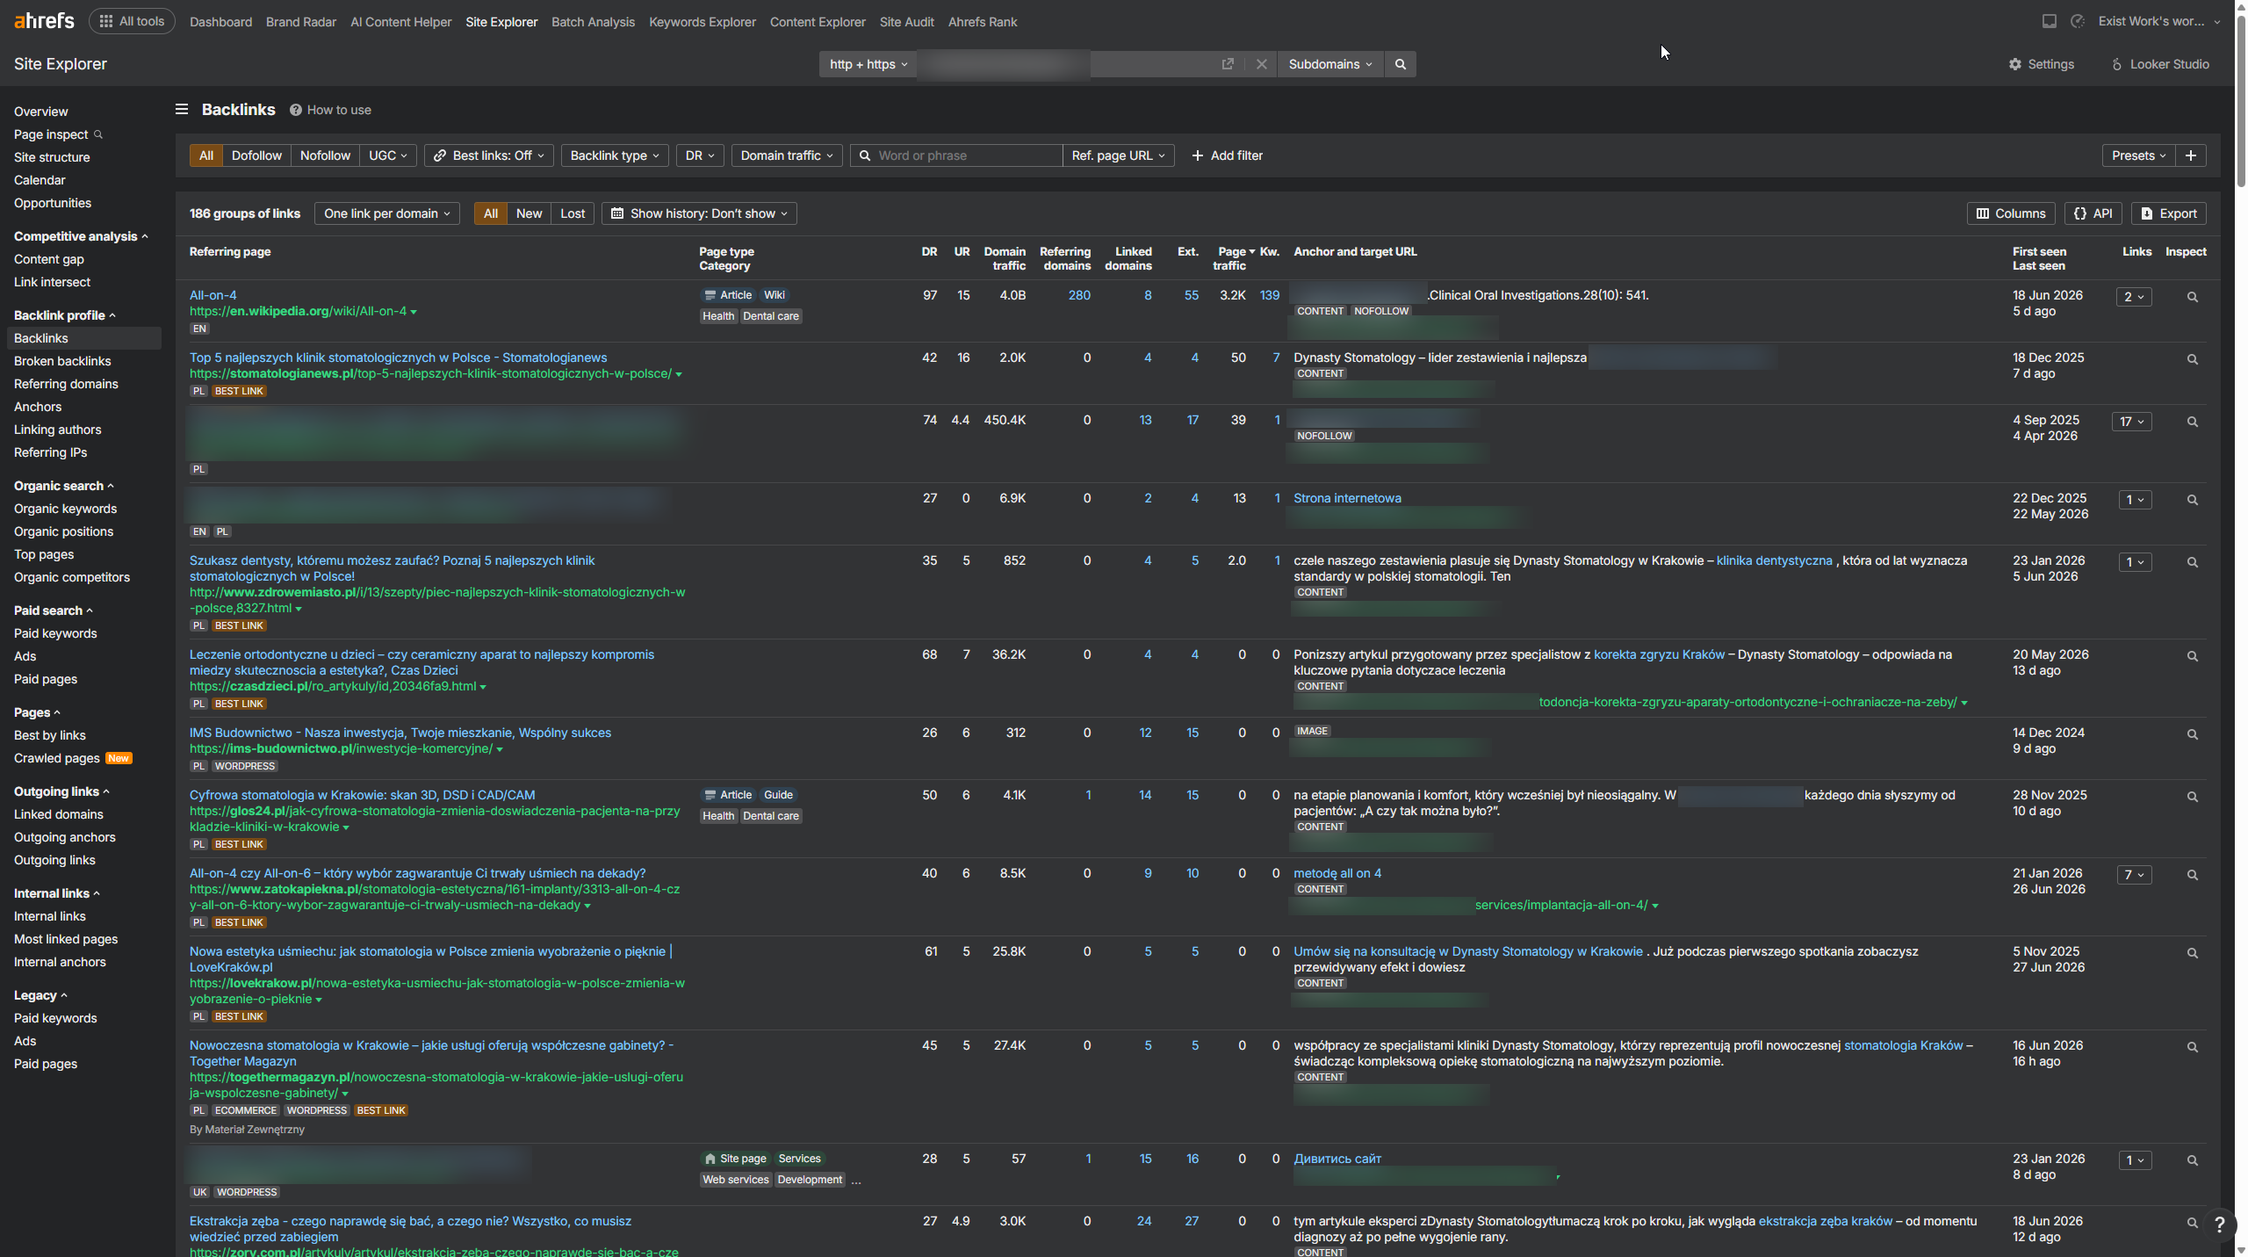Click the search magnifier button in URL bar
This screenshot has height=1257, width=2248.
(x=1400, y=64)
